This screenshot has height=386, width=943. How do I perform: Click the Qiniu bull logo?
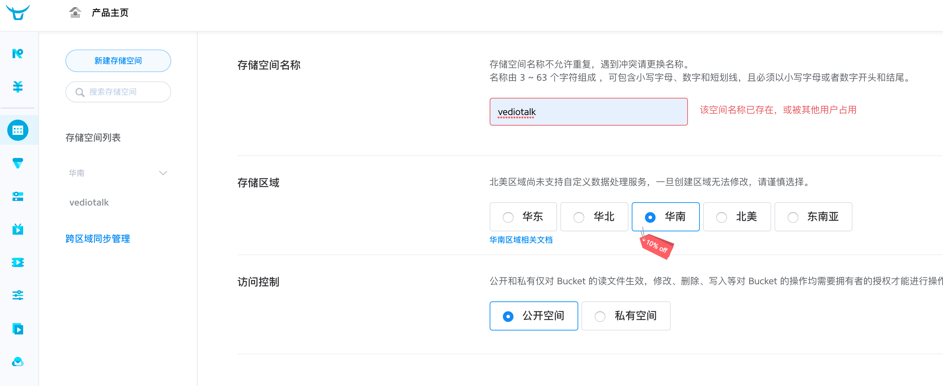[x=18, y=12]
